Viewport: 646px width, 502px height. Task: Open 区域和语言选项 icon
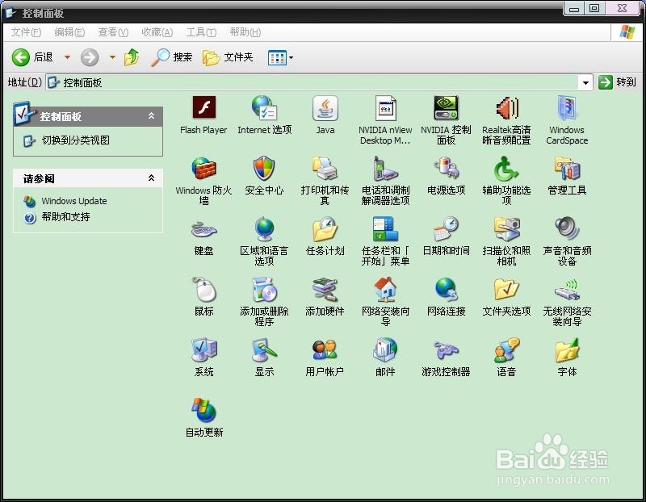pyautogui.click(x=264, y=229)
